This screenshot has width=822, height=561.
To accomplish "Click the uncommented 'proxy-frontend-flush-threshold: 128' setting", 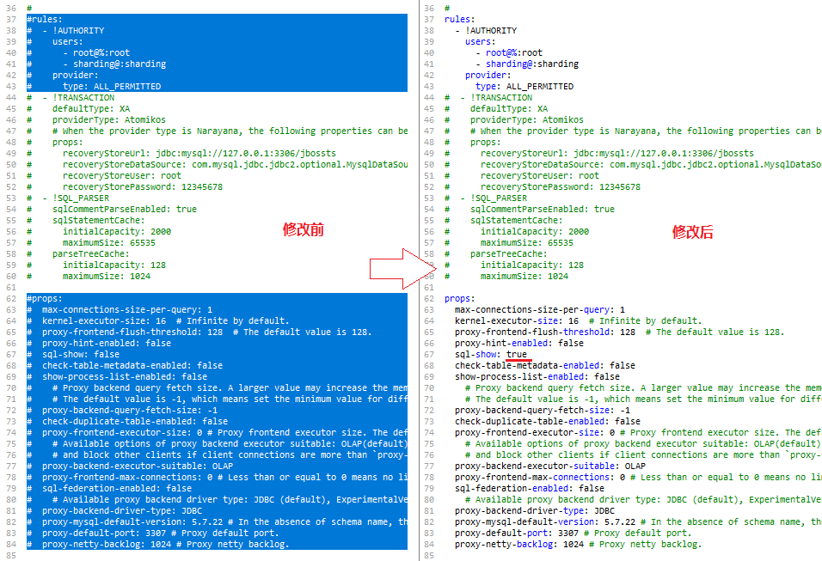I will [x=545, y=332].
